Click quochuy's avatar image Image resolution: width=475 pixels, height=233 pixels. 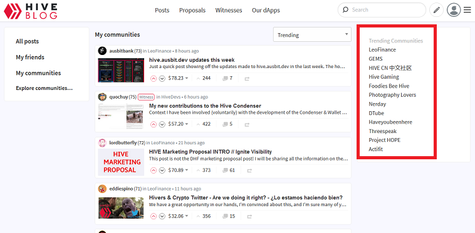click(x=102, y=97)
